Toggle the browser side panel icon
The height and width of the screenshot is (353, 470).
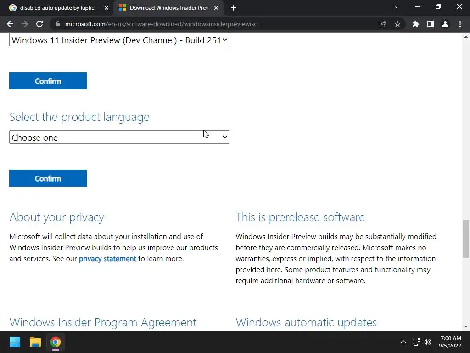pos(431,24)
